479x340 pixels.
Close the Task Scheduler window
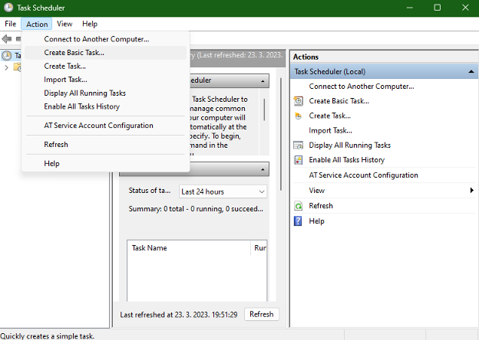[465, 8]
